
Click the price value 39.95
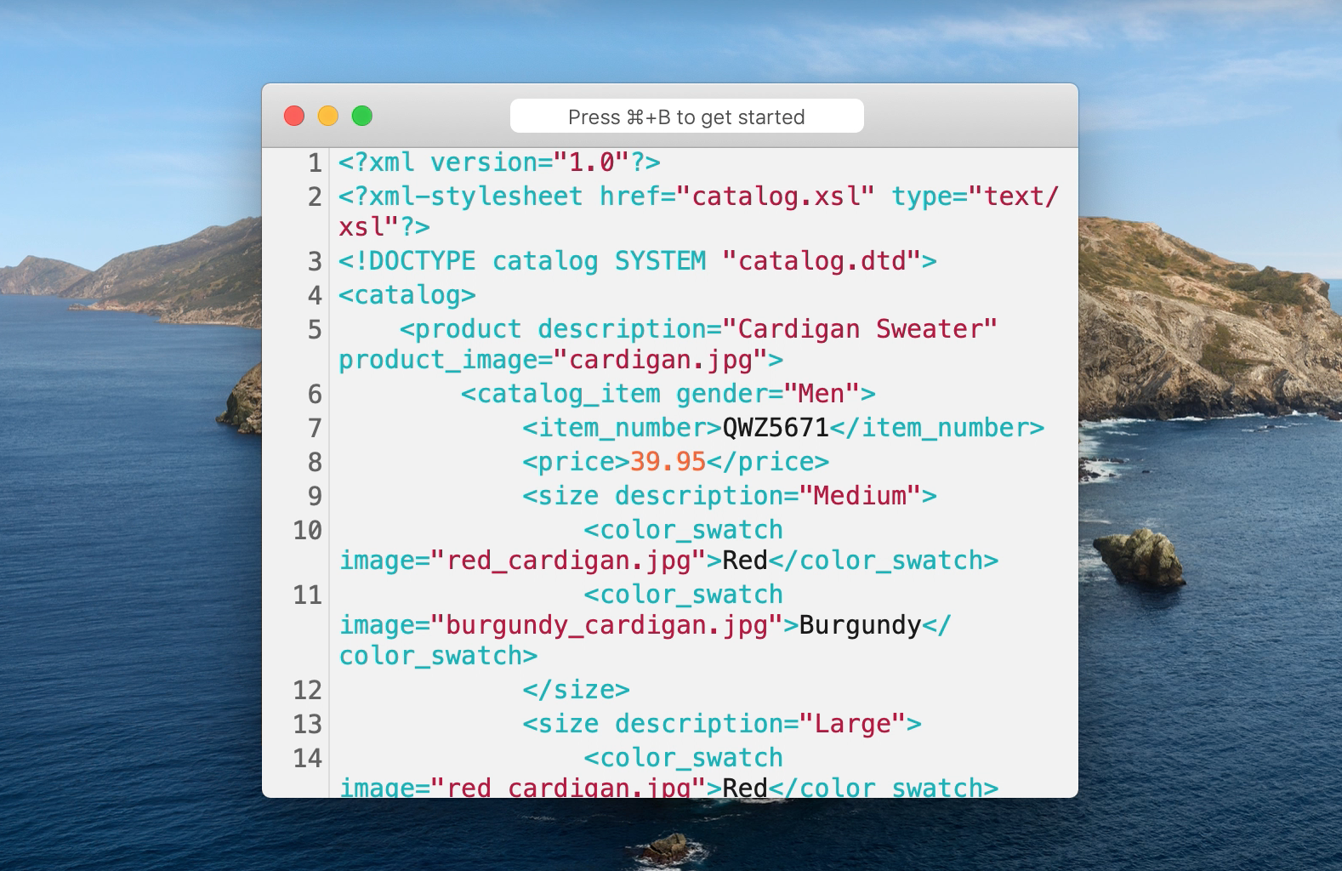coord(668,461)
